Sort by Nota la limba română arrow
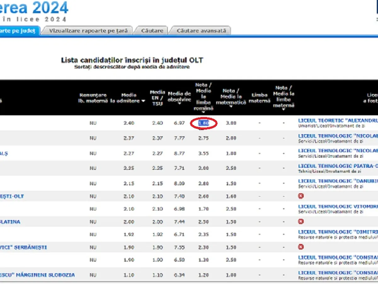The height and width of the screenshot is (284, 378). coord(203,112)
